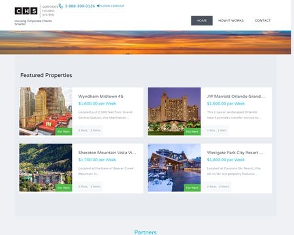Click Wyndham description about Grand Central
294x235 pixels.
click(x=105, y=115)
